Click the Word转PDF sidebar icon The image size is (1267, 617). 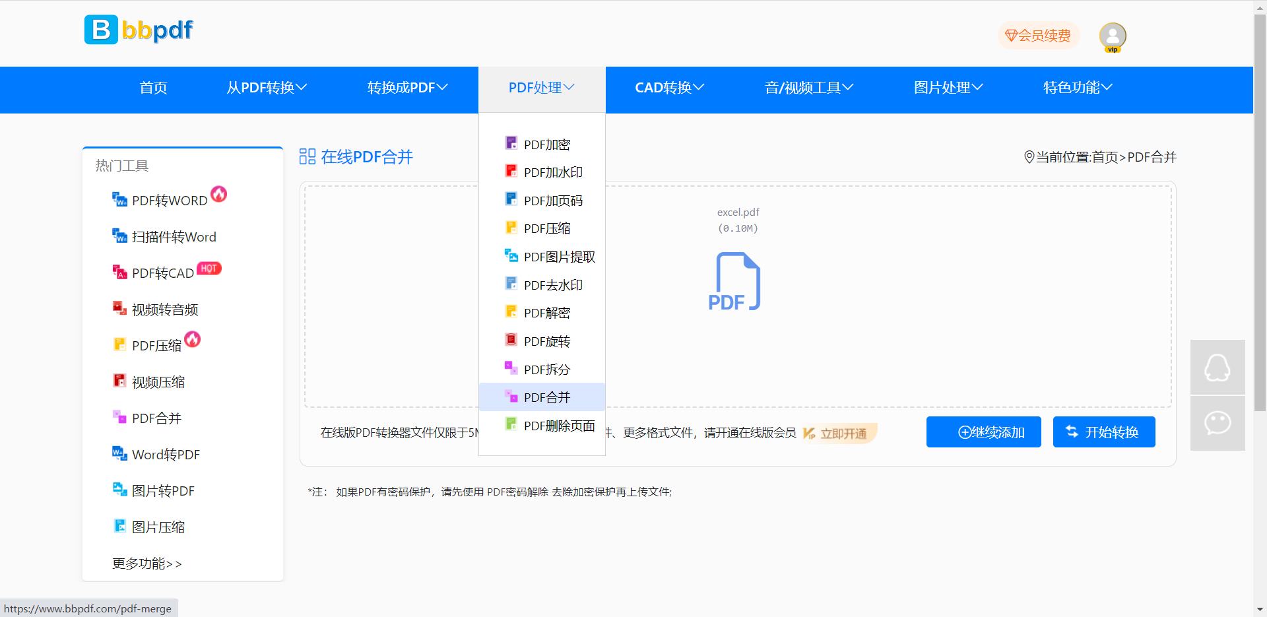pos(119,453)
